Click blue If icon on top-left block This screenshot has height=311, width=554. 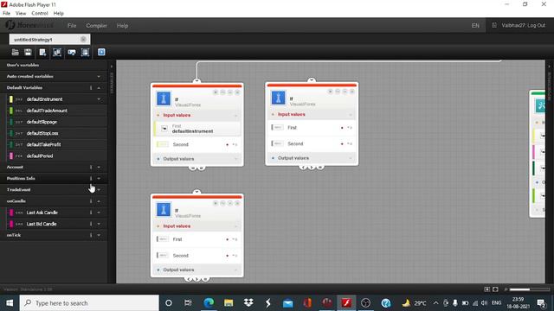(x=164, y=98)
